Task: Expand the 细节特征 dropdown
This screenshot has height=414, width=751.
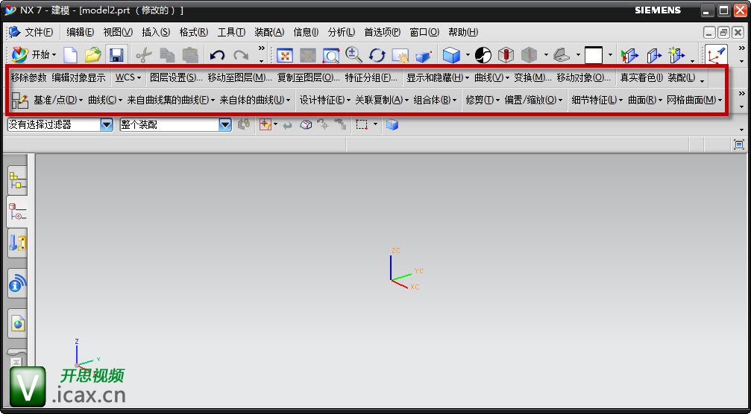Action: pyautogui.click(x=597, y=101)
